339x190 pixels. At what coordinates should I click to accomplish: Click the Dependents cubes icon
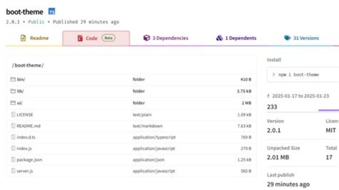click(x=219, y=38)
